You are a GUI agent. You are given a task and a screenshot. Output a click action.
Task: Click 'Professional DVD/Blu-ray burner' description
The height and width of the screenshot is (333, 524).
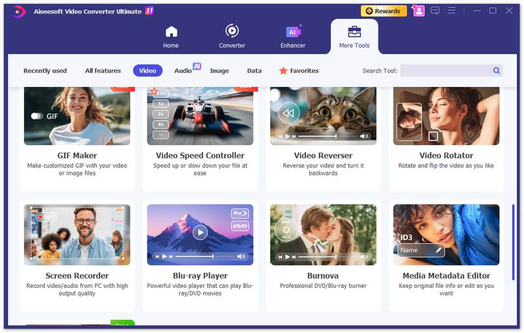(323, 286)
